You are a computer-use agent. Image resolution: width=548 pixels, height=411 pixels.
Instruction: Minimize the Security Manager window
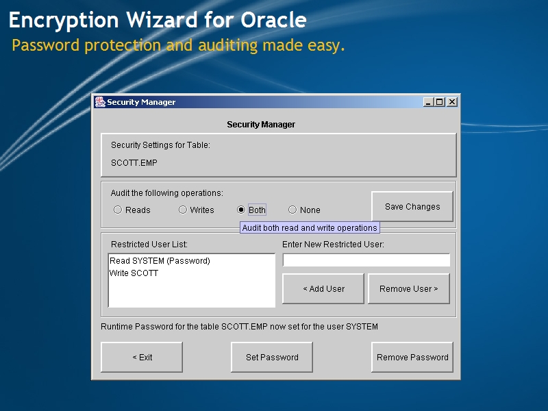coord(429,102)
